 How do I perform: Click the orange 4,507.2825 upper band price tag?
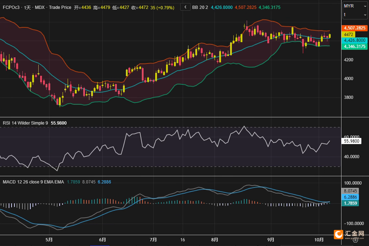[355, 28]
